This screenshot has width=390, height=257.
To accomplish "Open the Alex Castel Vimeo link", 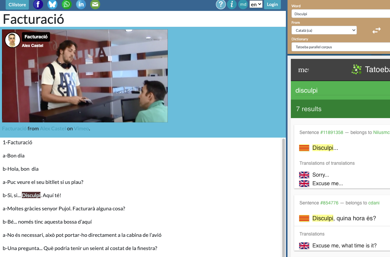I will 53,129.
